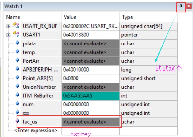
Task: Click PortArr's <cannot evaluate> value
Action: [x=91, y=61]
